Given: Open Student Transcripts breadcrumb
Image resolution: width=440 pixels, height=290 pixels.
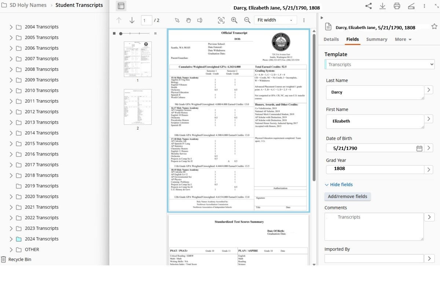Looking at the screenshot, I should coord(79,5).
